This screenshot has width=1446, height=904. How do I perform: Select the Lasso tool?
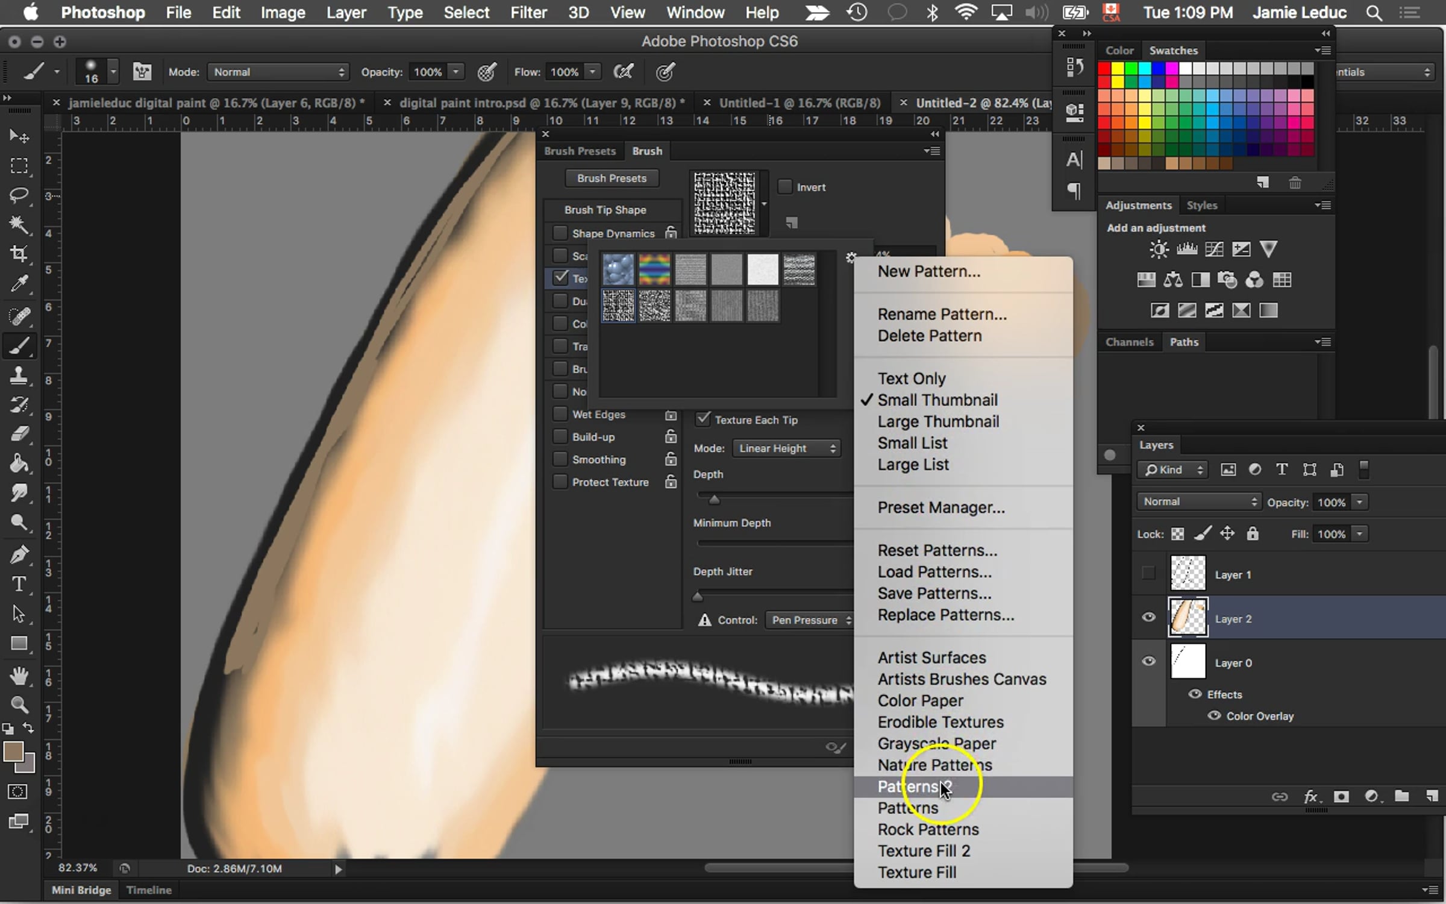click(19, 195)
